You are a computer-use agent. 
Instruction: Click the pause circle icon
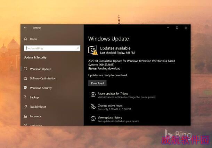[x=93, y=94]
